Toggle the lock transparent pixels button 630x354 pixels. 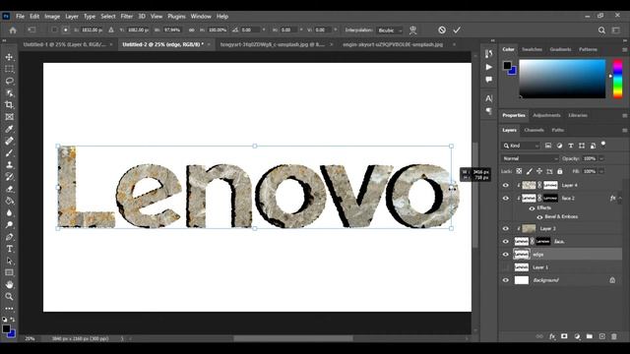tap(519, 171)
